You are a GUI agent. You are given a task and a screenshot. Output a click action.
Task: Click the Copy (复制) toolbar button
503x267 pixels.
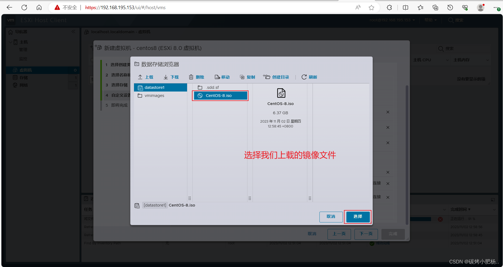[247, 77]
